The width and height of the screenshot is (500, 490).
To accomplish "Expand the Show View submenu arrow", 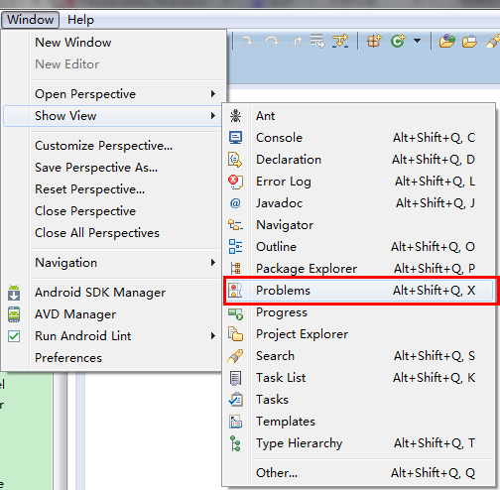I will tap(213, 116).
